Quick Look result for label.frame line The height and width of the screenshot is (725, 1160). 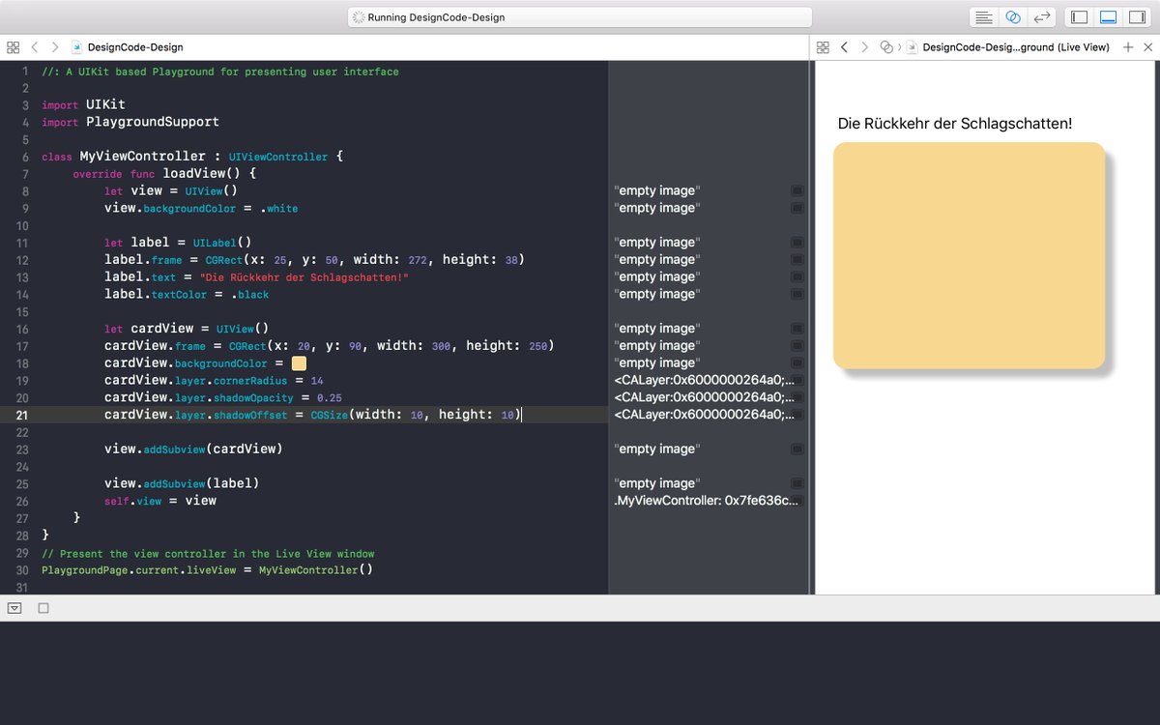tap(797, 260)
